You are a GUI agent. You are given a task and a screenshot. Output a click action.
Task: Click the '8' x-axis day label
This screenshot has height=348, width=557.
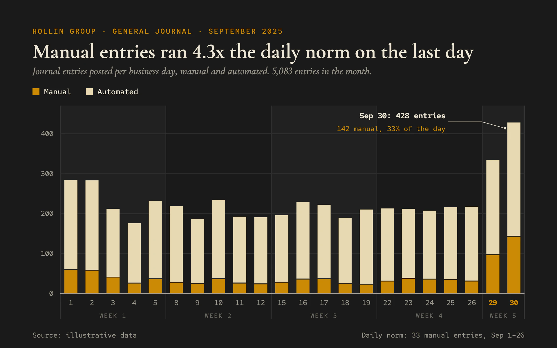[176, 303]
